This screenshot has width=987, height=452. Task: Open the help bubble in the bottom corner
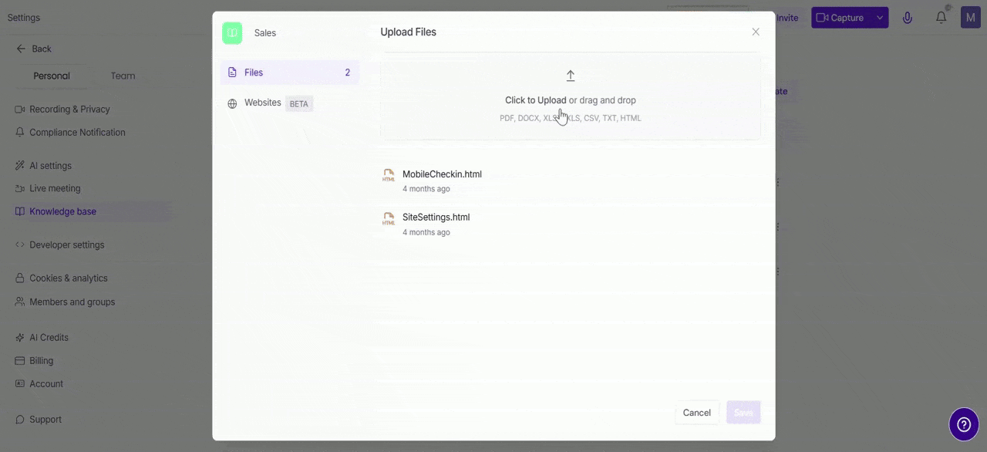964,424
